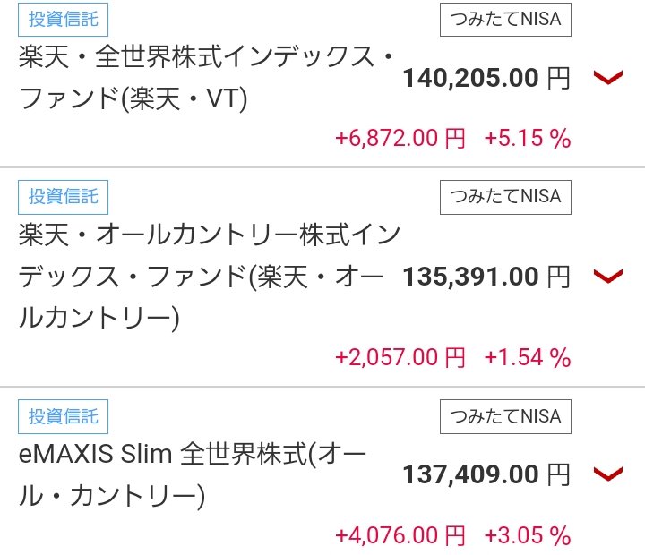
Task: Expand the eMAXIS Slim fund chevron
Action: (608, 474)
